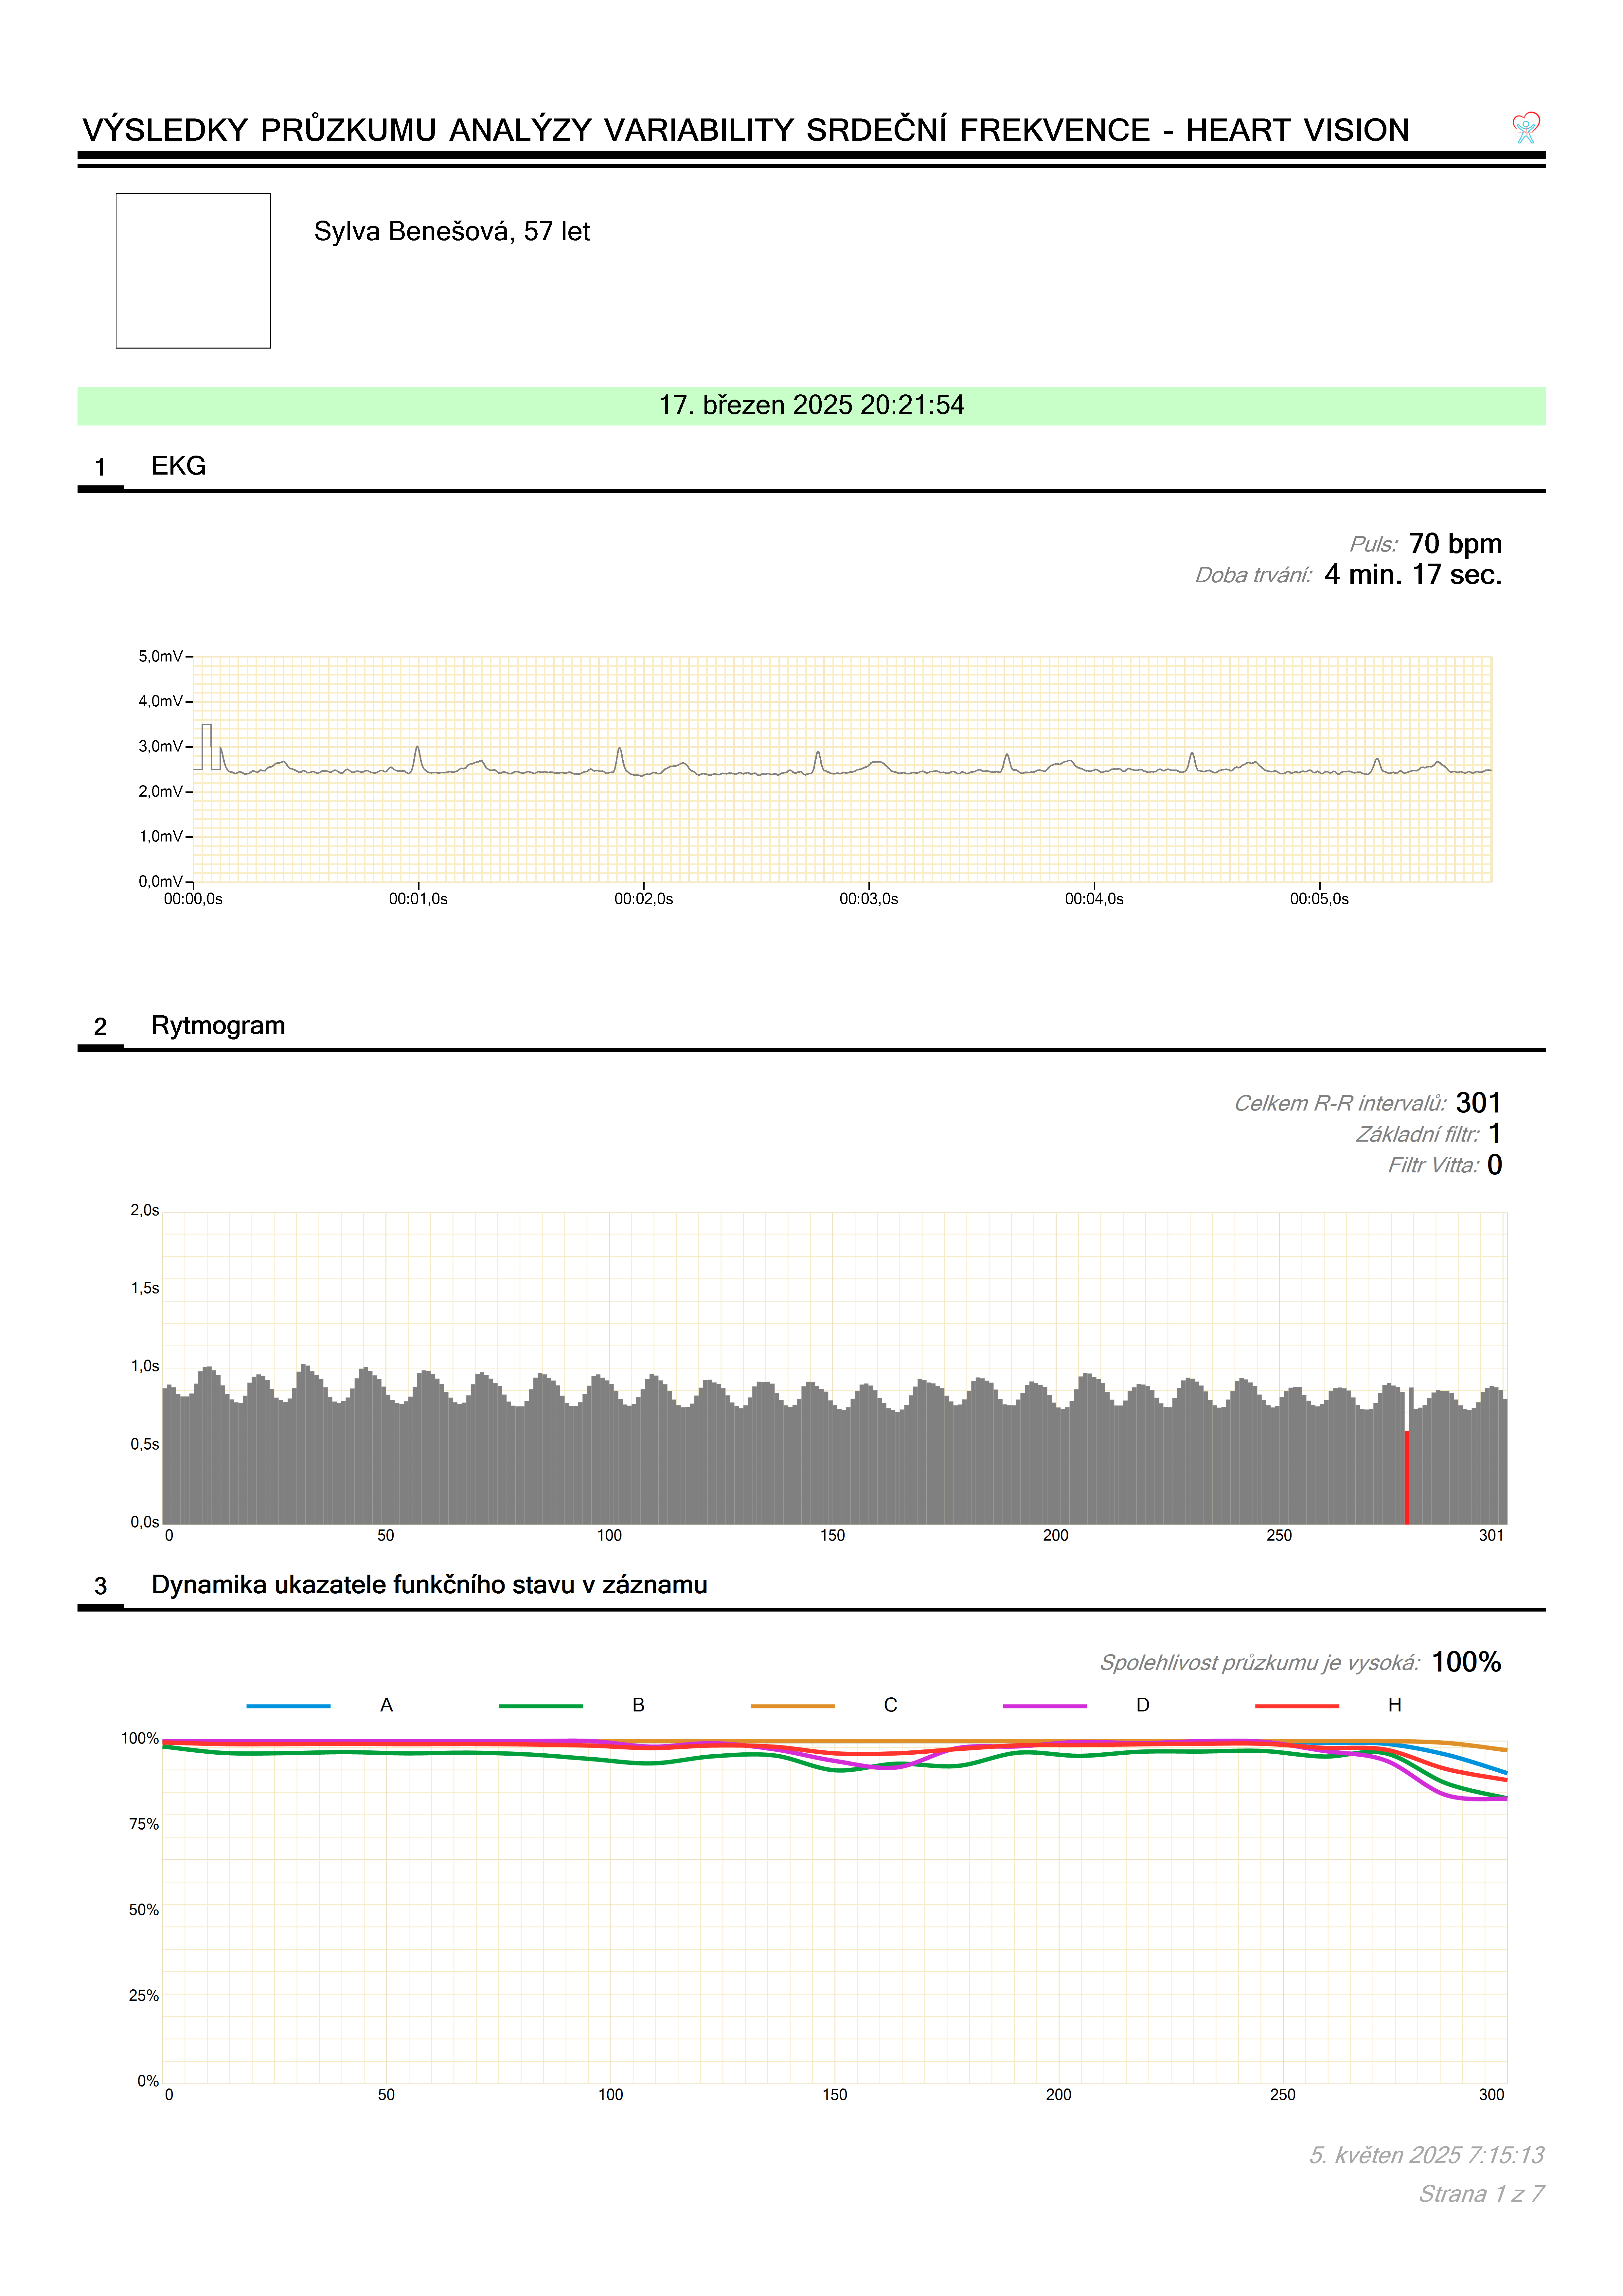
Task: Select the patient name Sylva Benešová, 57 let
Action: tap(452, 232)
